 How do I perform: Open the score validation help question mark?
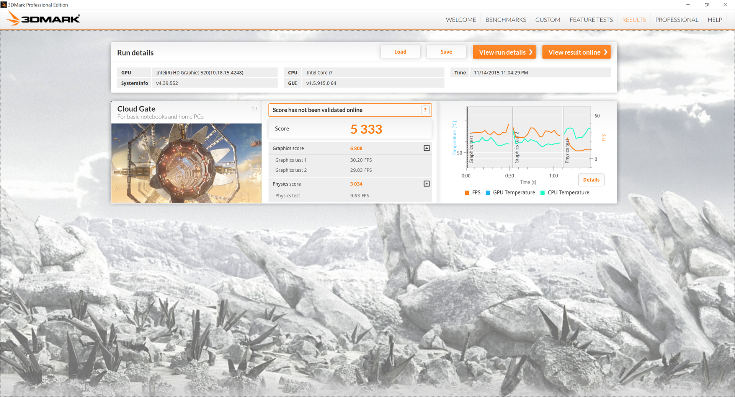point(425,110)
